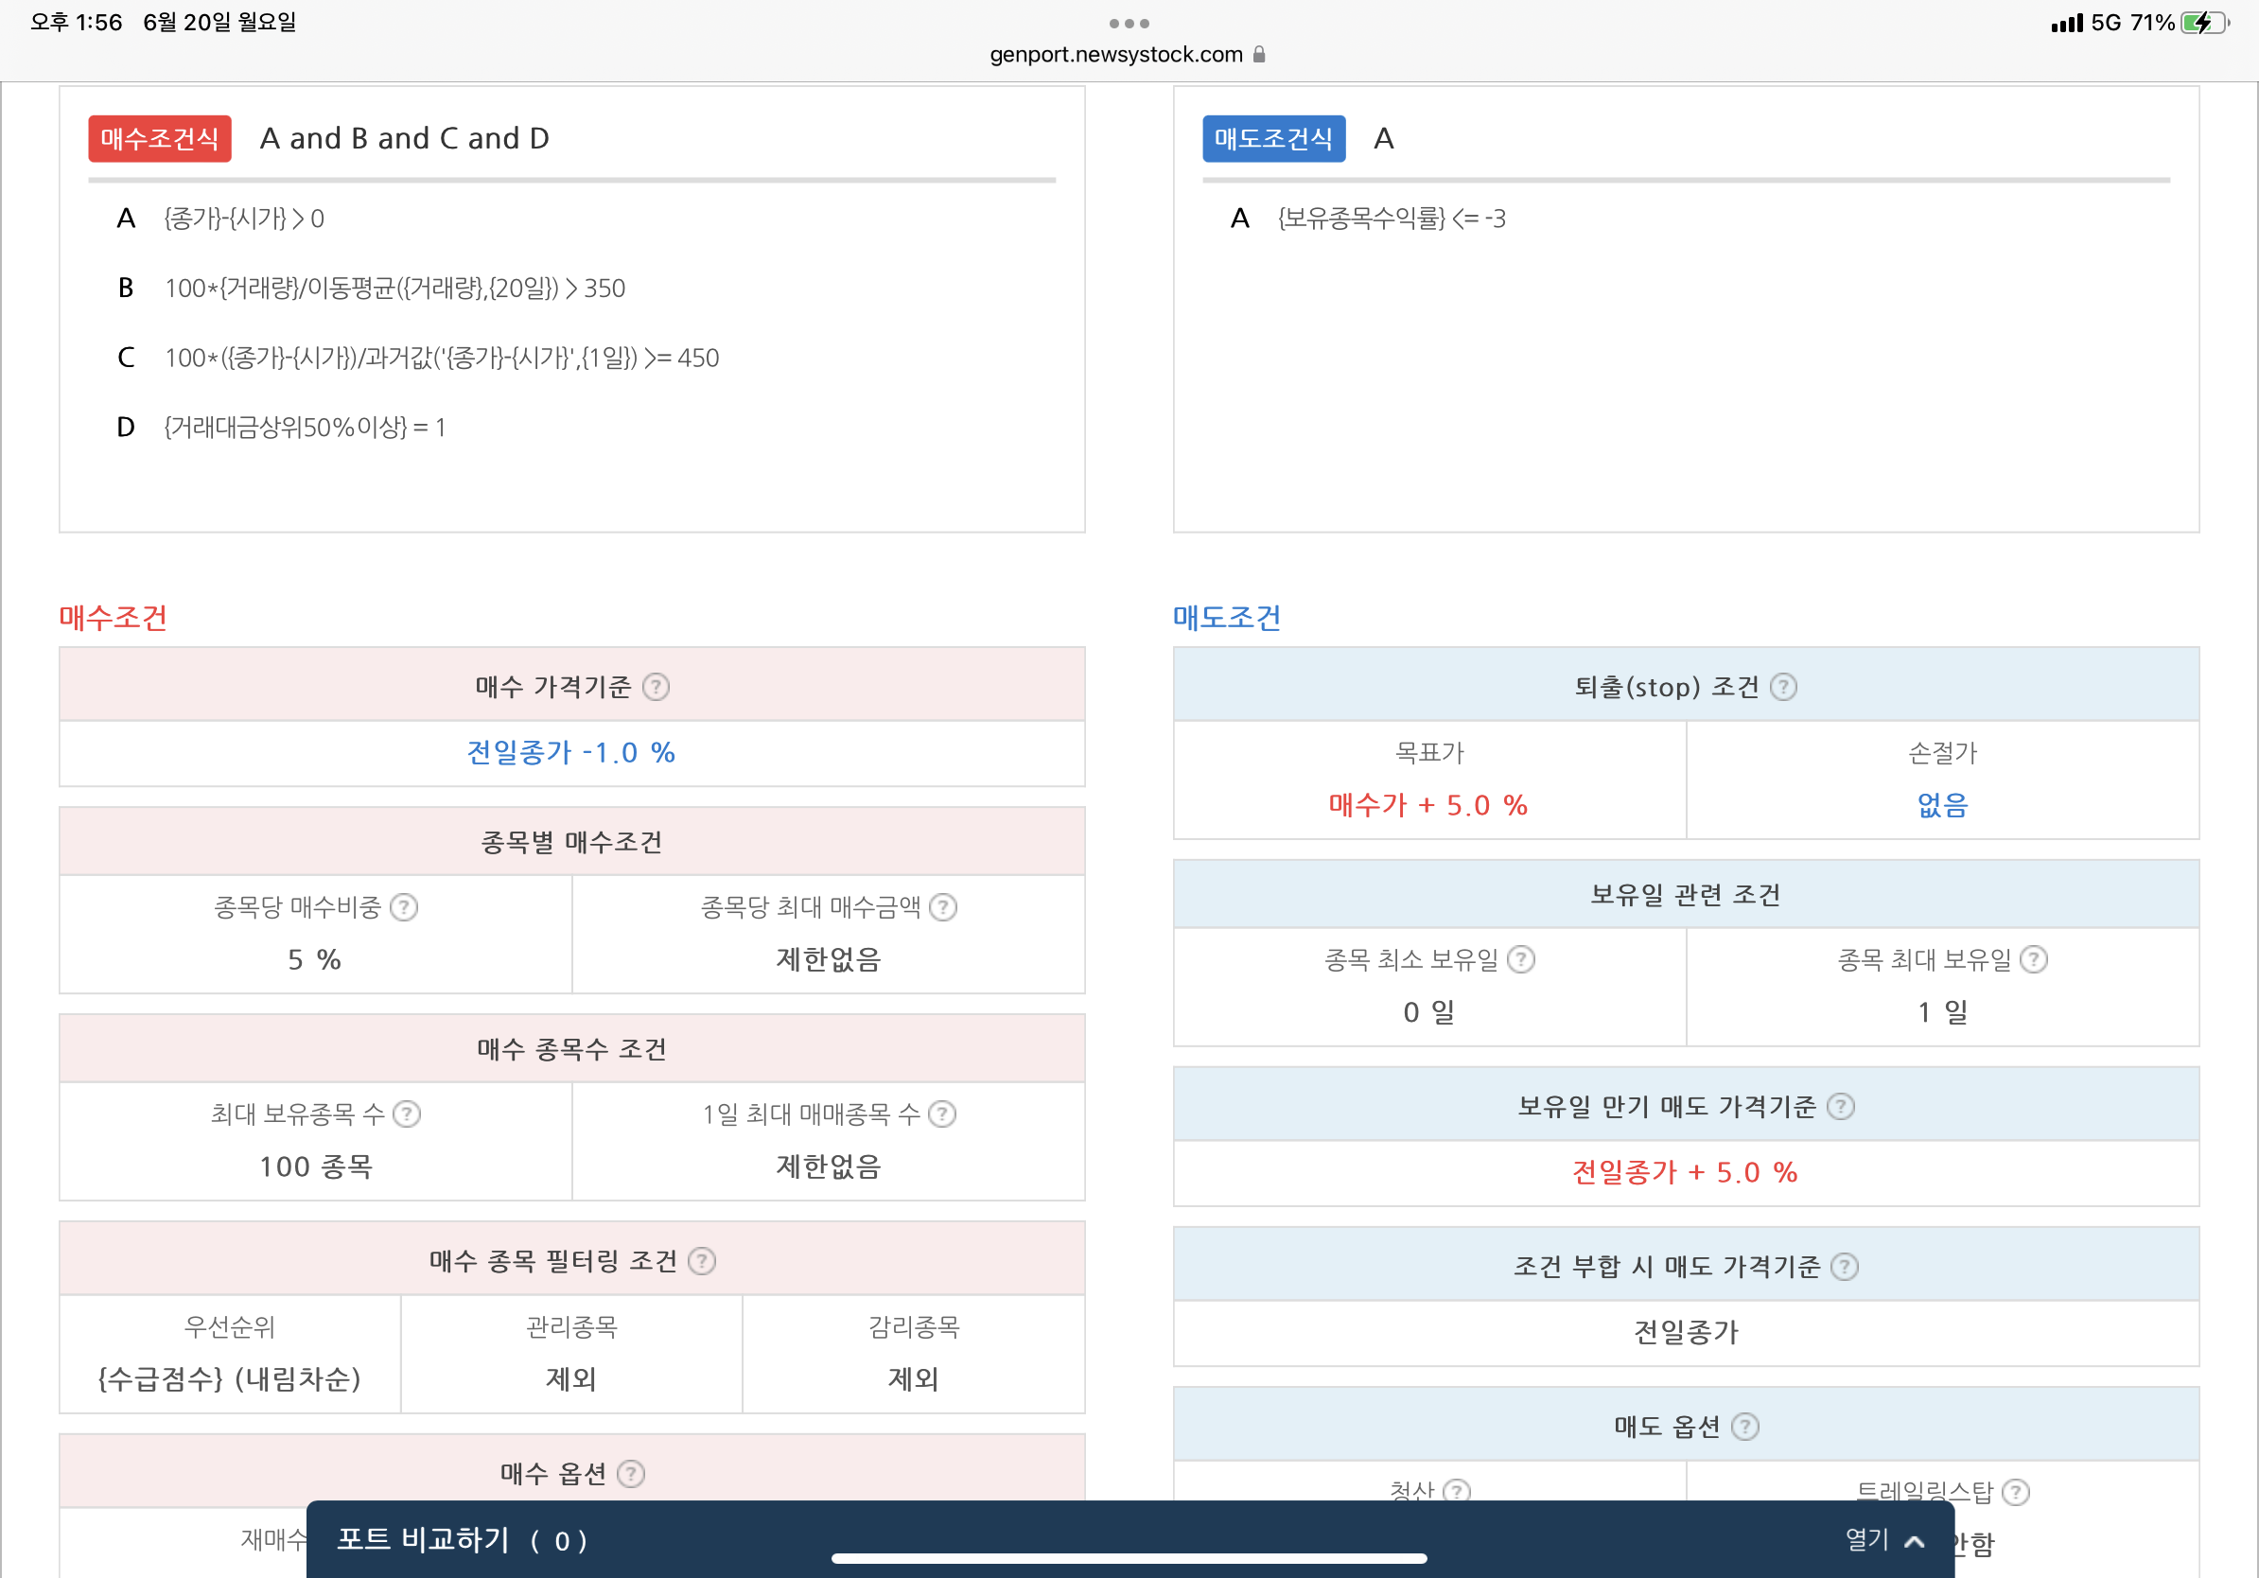2259x1578 pixels.
Task: Click the 매수가 + 5.0 % target price
Action: [1427, 805]
